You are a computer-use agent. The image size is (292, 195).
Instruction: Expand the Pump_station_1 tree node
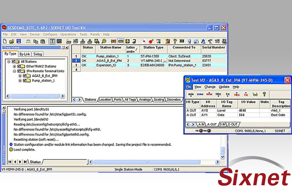tap(20, 80)
